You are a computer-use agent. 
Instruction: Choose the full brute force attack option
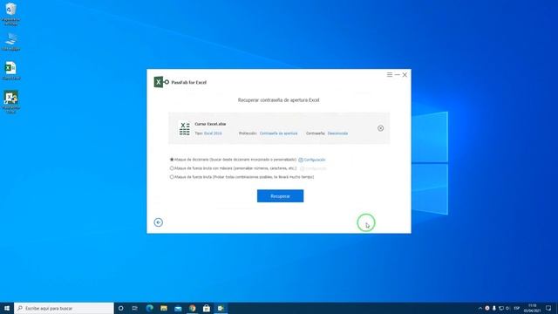tap(172, 176)
